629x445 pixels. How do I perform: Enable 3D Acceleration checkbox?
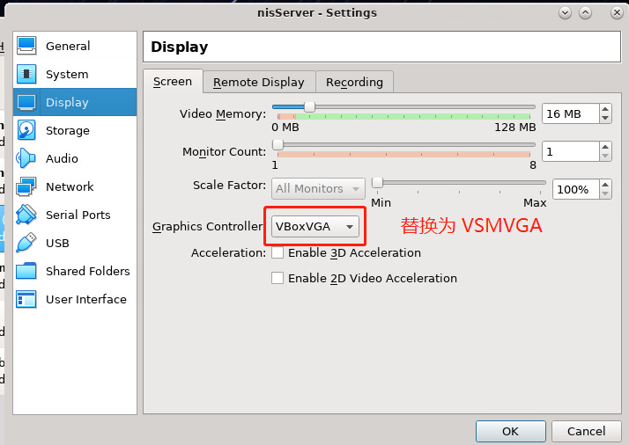[277, 252]
